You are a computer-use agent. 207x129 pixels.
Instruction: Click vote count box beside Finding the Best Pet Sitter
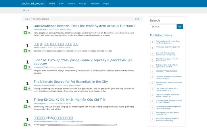click(153, 114)
